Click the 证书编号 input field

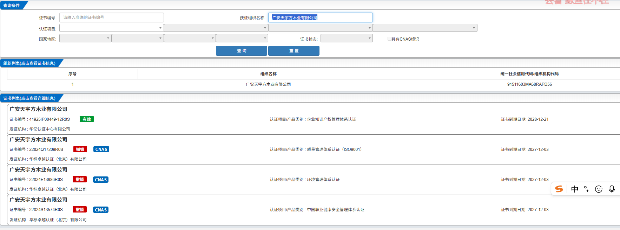point(111,18)
